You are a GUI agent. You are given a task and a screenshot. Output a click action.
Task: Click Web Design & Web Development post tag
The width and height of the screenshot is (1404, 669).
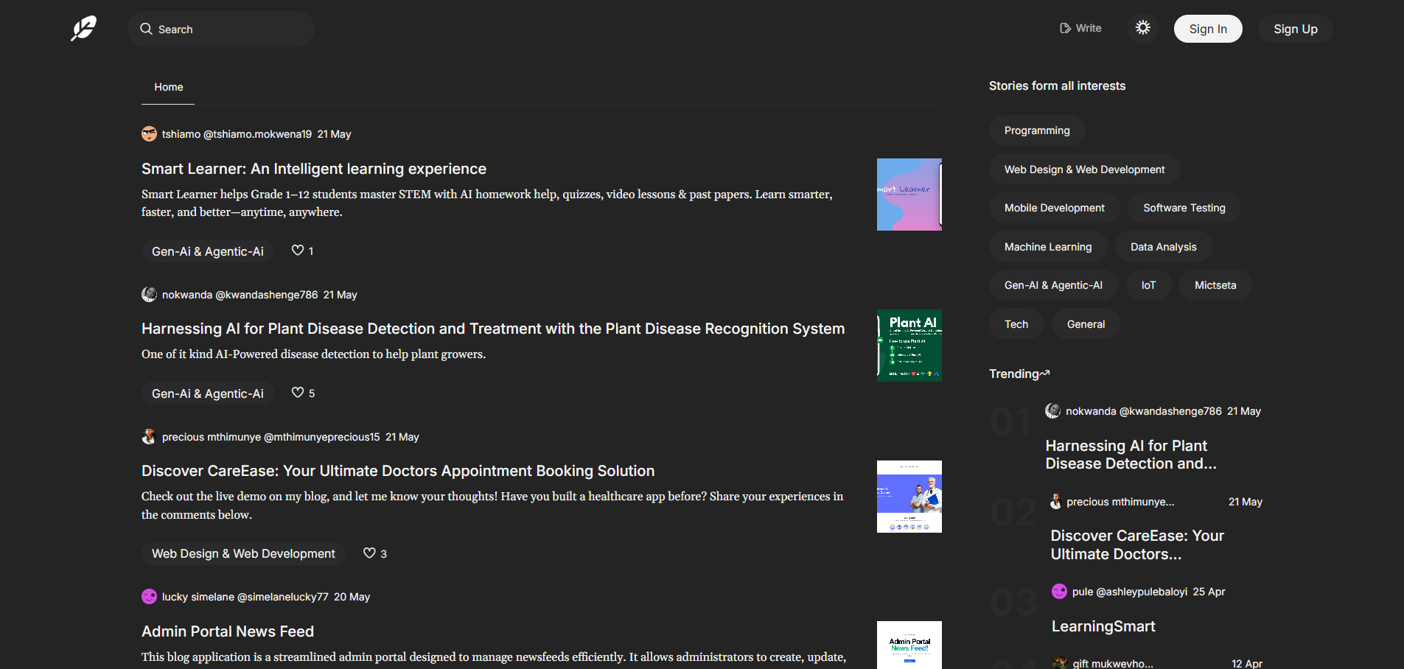(x=243, y=553)
